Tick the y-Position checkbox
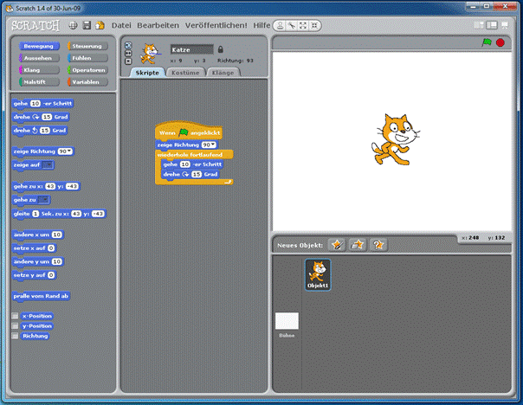The image size is (523, 405). click(15, 325)
